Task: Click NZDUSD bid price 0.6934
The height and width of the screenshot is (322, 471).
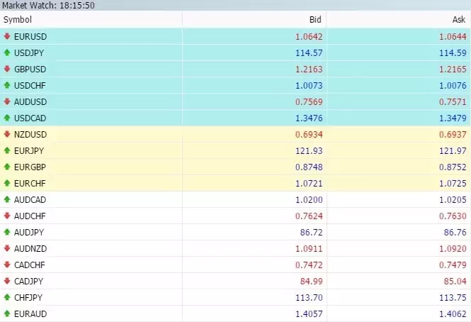Action: [x=309, y=135]
